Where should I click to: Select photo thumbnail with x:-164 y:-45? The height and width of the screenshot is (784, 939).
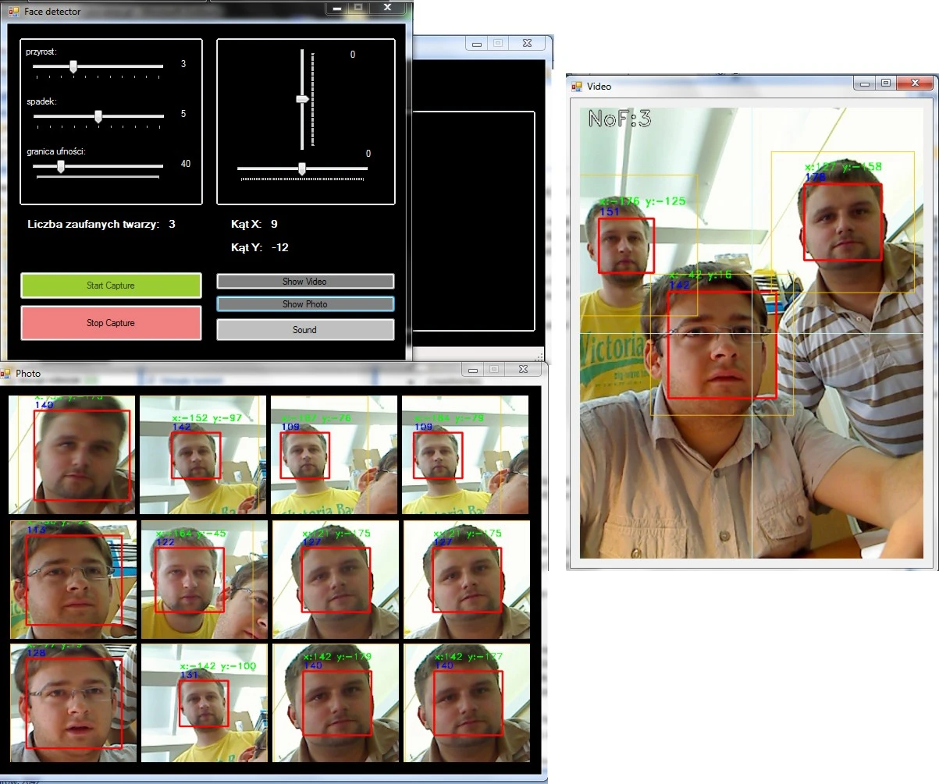point(205,580)
